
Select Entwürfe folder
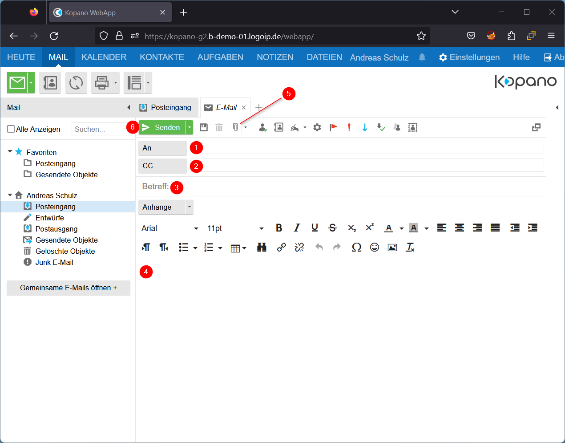49,218
